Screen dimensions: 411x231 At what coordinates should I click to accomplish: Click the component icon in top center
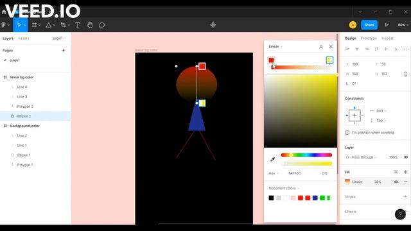click(x=213, y=25)
